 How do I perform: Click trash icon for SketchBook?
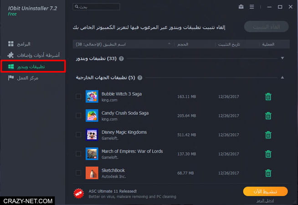[x=268, y=173]
